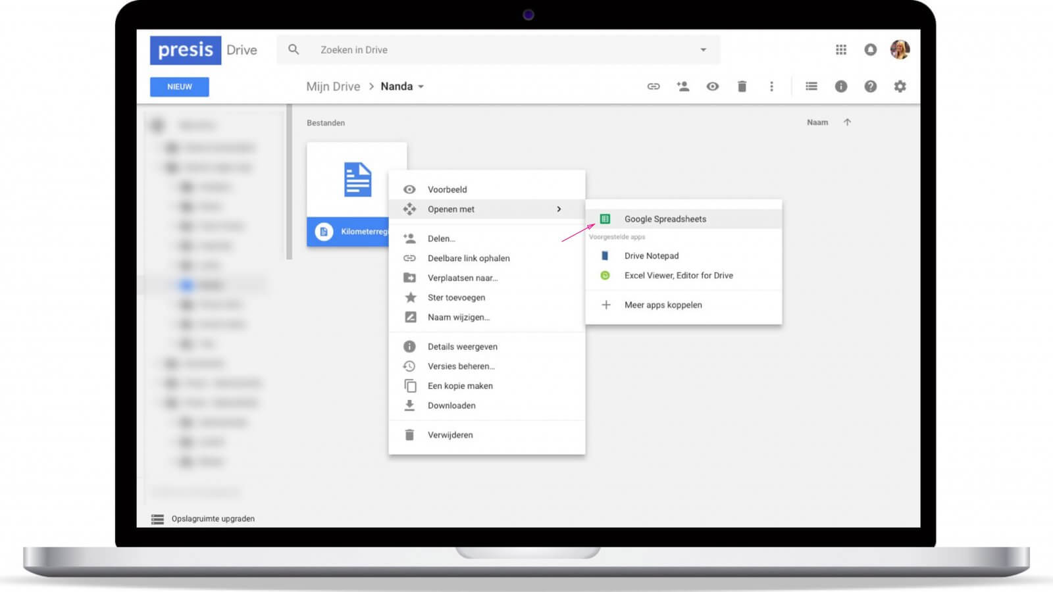The image size is (1053, 592).
Task: Click the get link toolbar icon
Action: 654,86
